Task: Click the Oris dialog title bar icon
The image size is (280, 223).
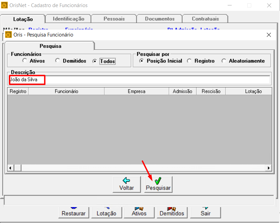Action: [x=8, y=35]
